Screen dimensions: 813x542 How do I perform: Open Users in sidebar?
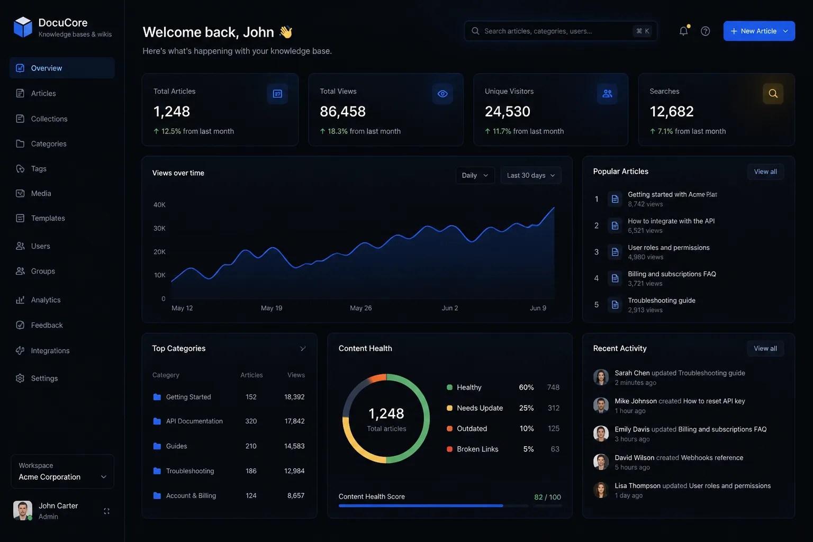coord(62,246)
